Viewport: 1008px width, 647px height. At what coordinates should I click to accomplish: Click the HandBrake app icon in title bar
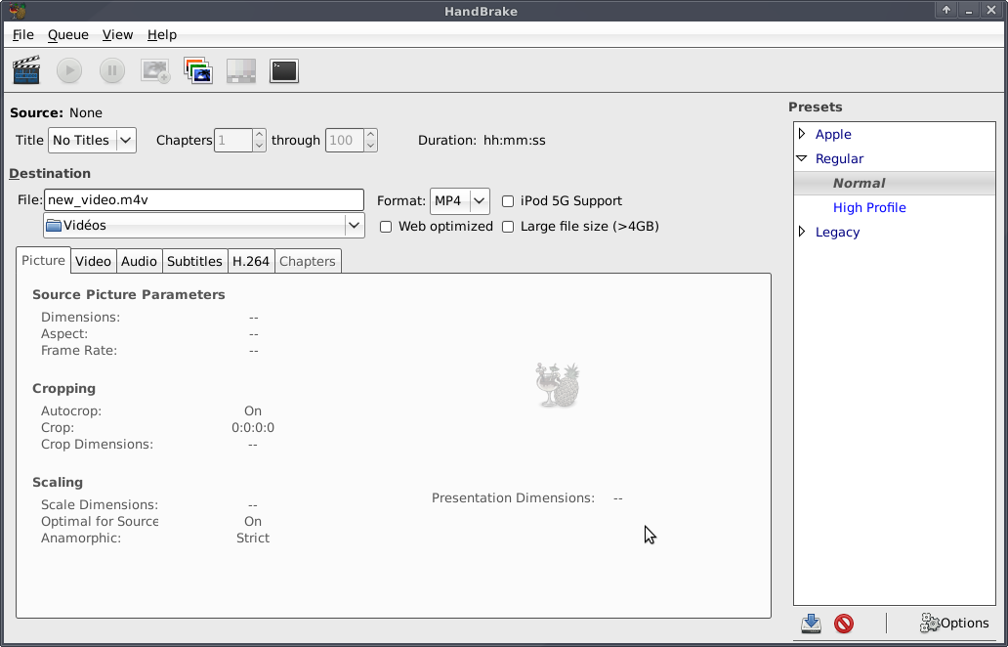click(18, 11)
